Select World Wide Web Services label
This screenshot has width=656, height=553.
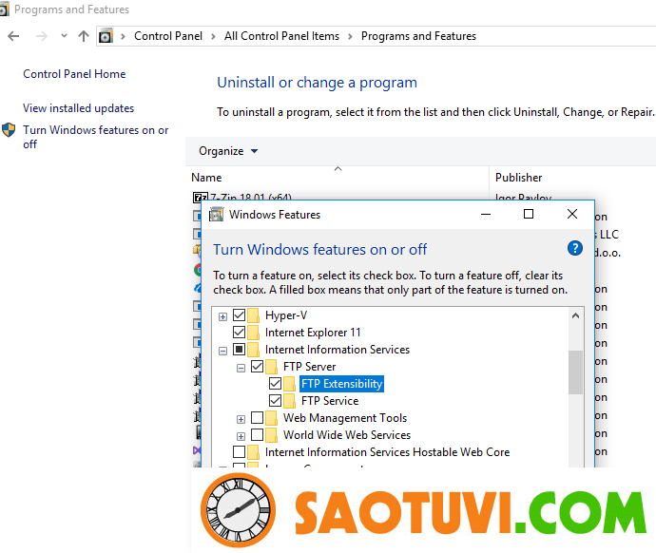point(347,435)
